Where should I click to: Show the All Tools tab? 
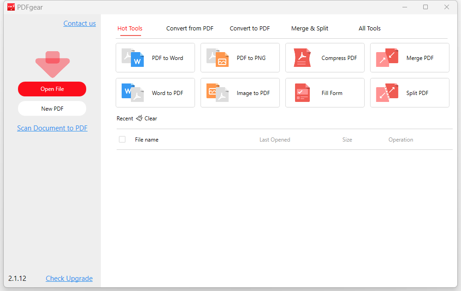370,29
